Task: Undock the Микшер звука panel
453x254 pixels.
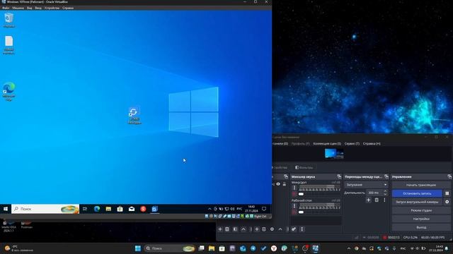Action: tap(339, 176)
